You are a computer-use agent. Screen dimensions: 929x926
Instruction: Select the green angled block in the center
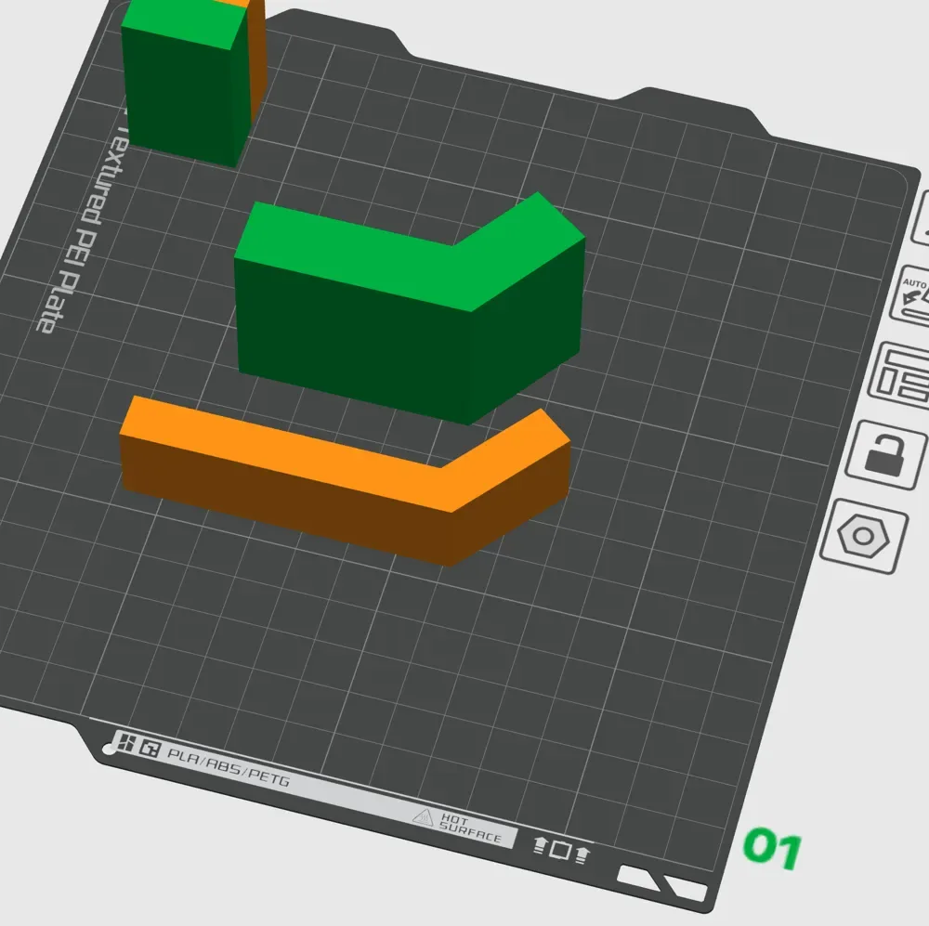click(409, 308)
